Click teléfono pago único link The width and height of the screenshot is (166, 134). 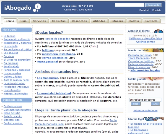48,50
